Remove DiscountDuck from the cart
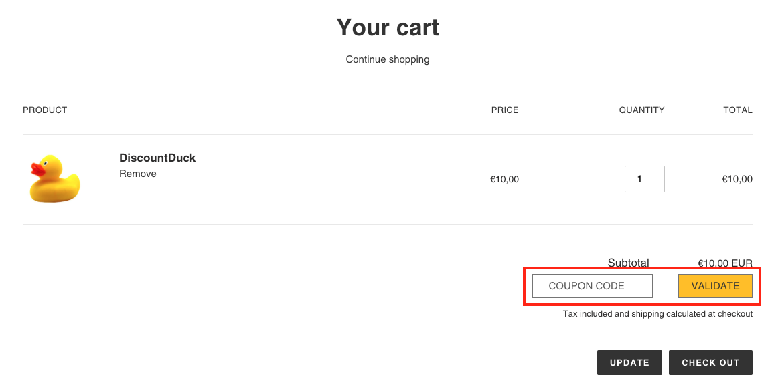Viewport: 774px width, 387px height. (138, 174)
